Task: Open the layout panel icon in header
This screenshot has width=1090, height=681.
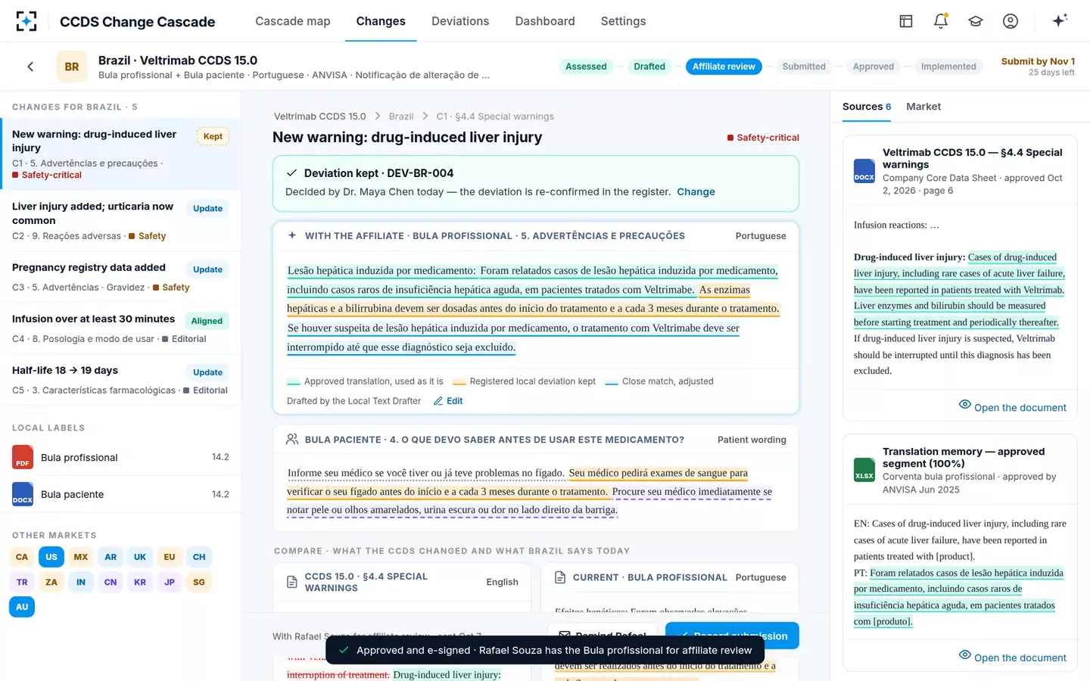Action: click(x=906, y=21)
